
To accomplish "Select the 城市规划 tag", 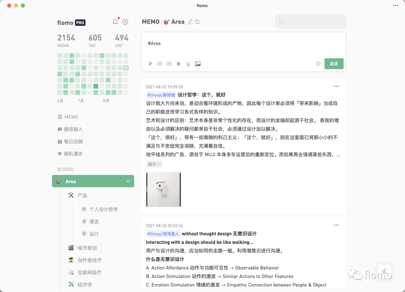I will 82,248.
